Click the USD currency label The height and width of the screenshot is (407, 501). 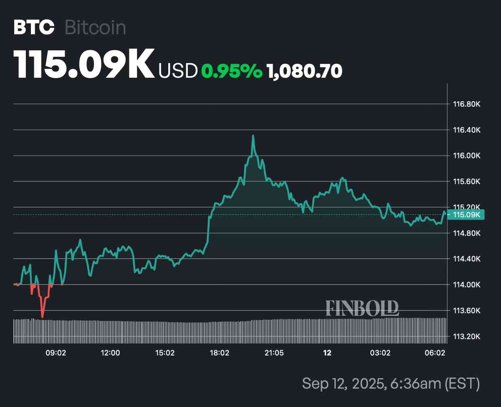point(178,71)
